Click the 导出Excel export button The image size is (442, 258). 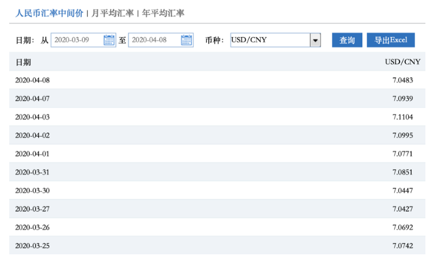390,41
